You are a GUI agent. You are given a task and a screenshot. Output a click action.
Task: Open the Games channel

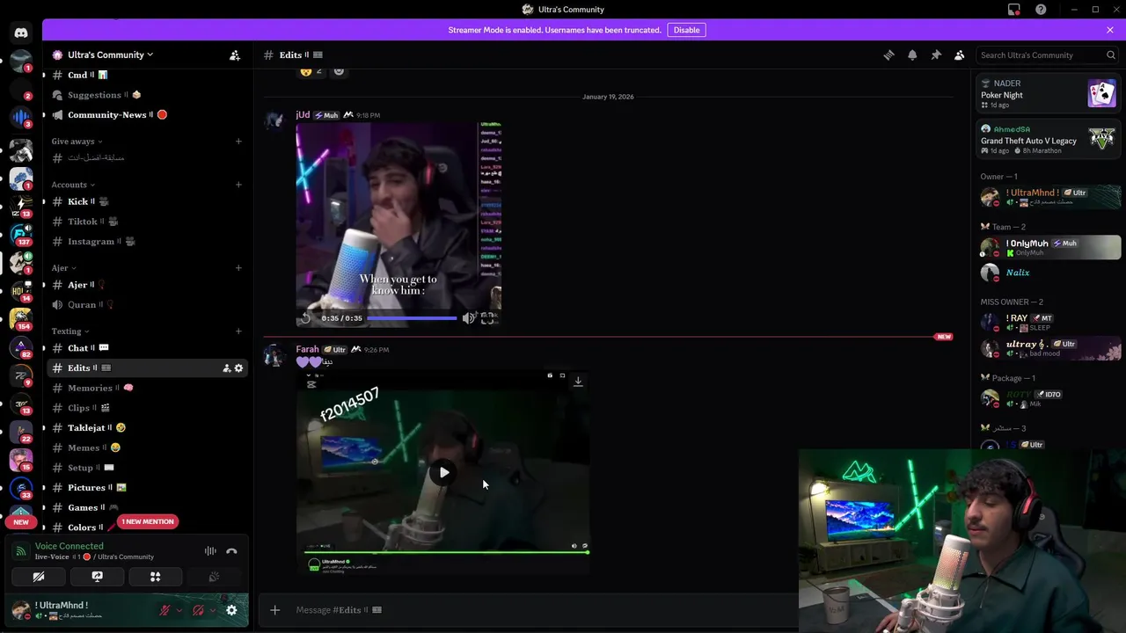(x=146, y=507)
